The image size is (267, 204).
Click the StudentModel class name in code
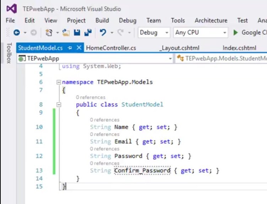coord(142,104)
